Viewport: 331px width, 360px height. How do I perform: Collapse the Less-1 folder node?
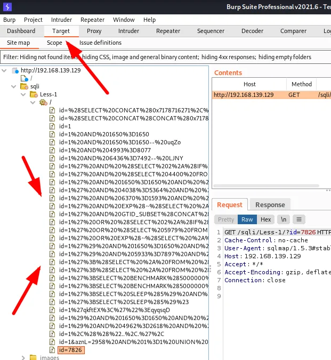[23, 94]
